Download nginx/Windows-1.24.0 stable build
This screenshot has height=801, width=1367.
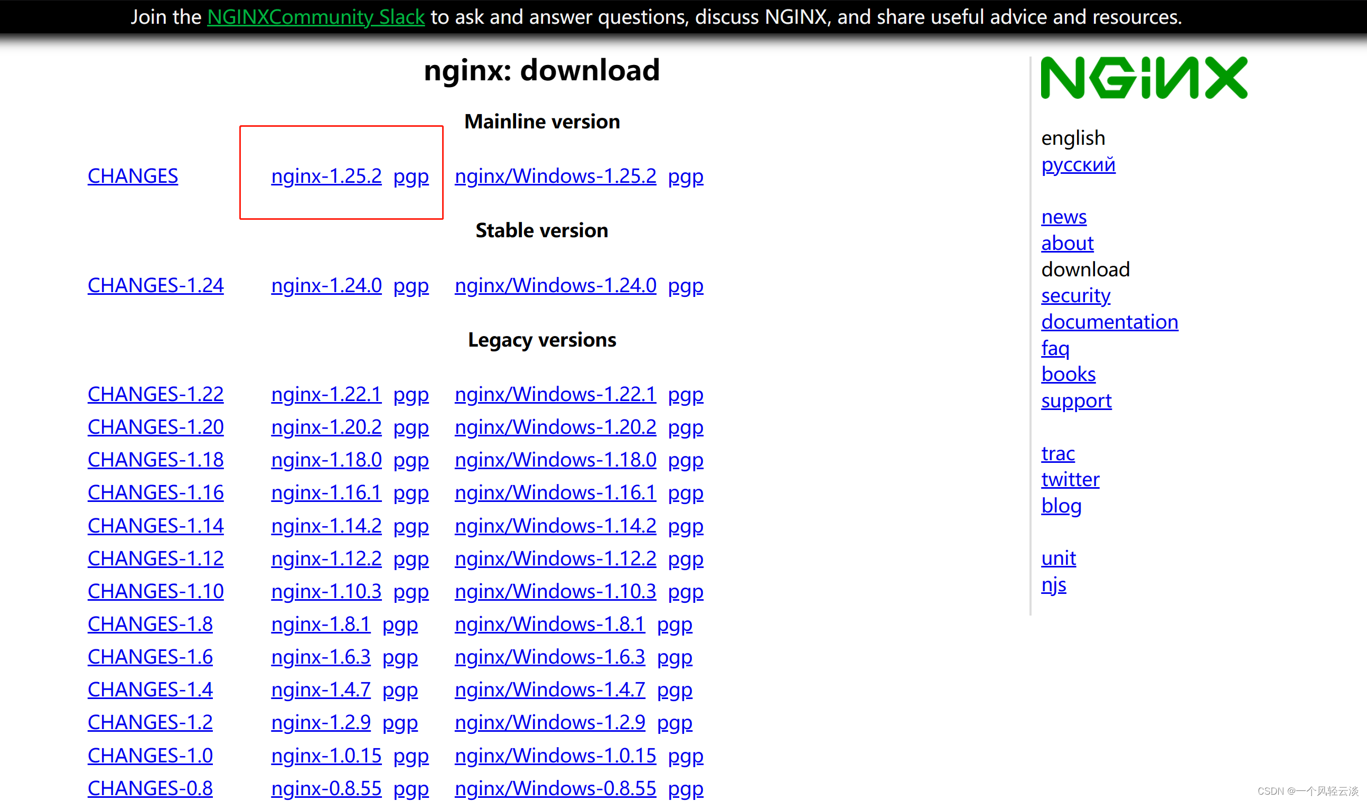(x=555, y=285)
